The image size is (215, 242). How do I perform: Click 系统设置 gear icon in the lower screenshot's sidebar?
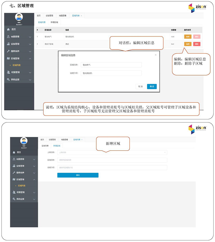click(x=14, y=199)
